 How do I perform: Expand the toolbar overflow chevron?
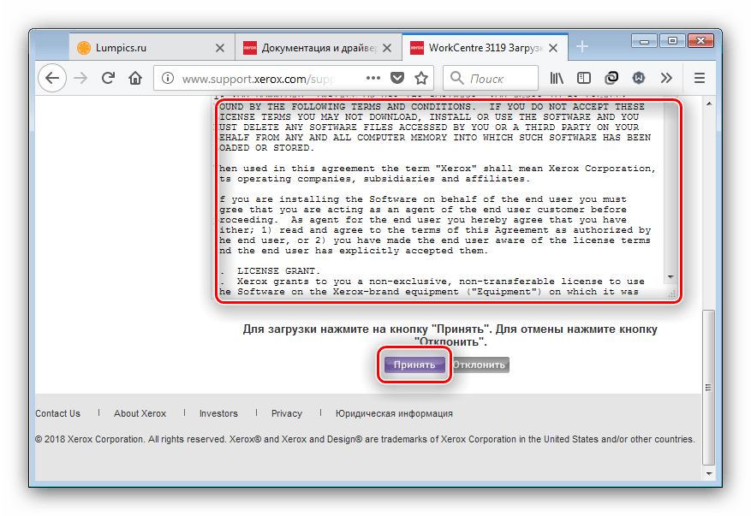pyautogui.click(x=665, y=78)
